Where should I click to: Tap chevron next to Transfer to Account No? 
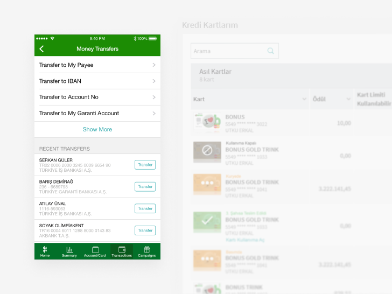(154, 97)
